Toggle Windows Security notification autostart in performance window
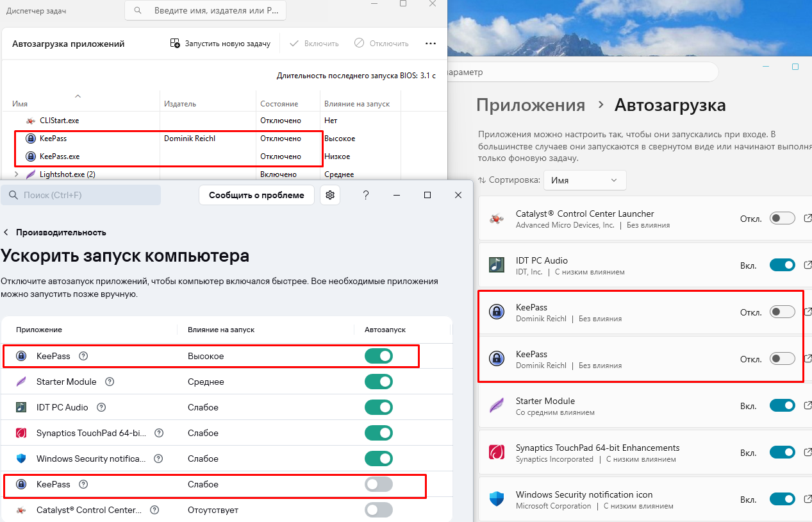The width and height of the screenshot is (812, 522). (x=379, y=459)
